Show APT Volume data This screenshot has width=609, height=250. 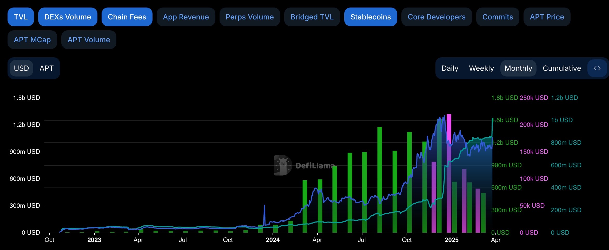coord(89,39)
